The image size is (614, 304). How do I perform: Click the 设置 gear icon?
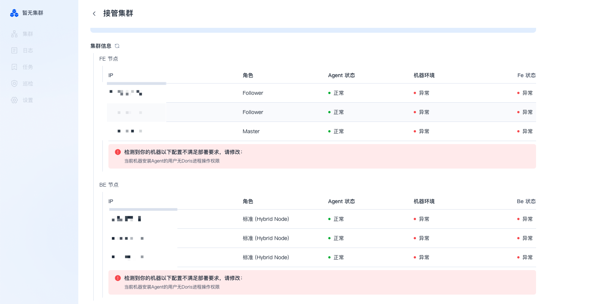(x=14, y=100)
